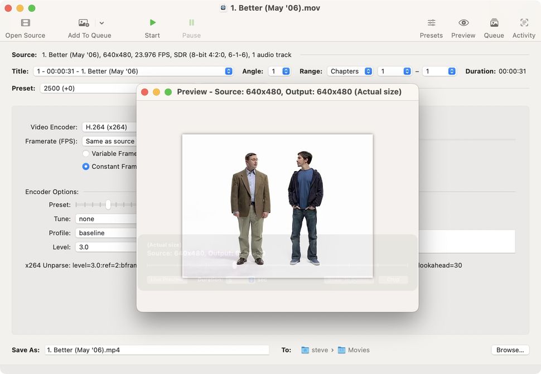Open the Range Chapters dropdown

tap(350, 71)
